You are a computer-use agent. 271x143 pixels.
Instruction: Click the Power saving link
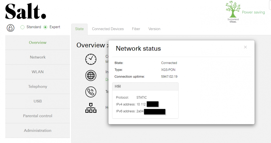click(253, 12)
